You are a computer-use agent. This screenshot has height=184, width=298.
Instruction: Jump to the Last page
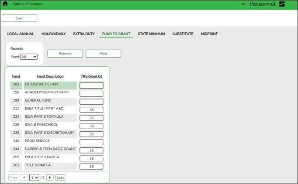click(60, 177)
